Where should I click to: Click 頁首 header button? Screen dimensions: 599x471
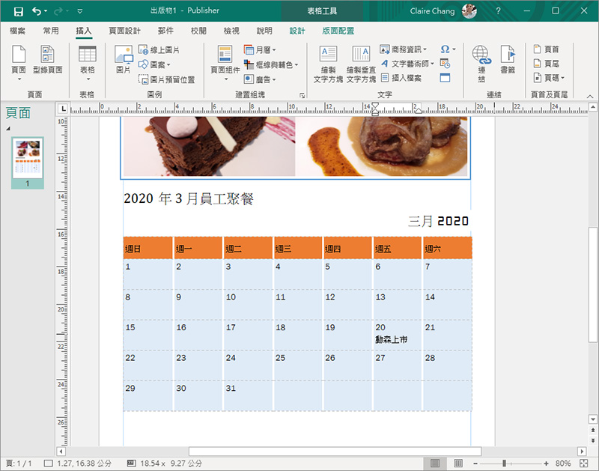click(547, 49)
